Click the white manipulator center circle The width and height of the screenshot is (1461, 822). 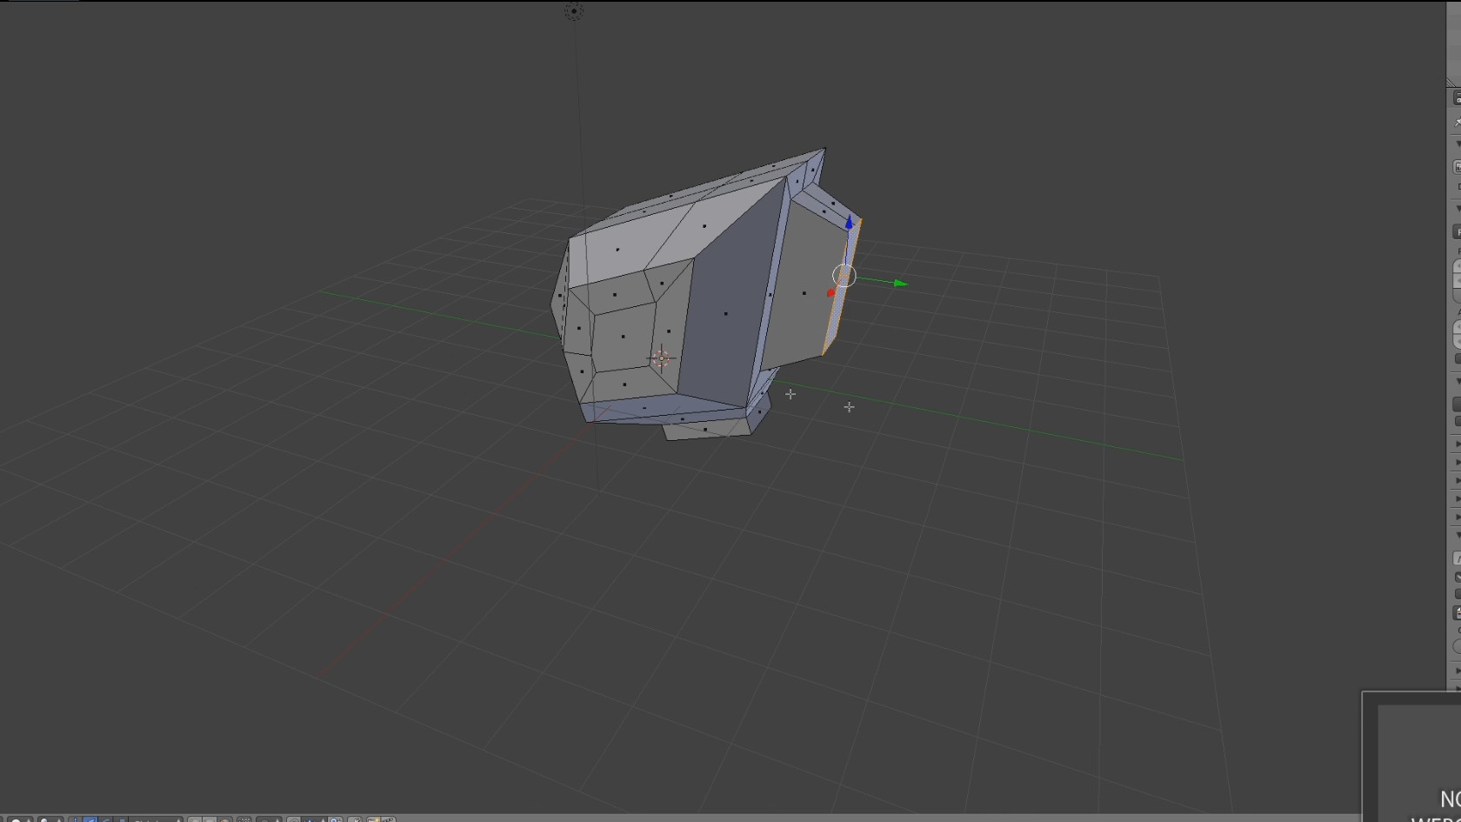tap(844, 276)
